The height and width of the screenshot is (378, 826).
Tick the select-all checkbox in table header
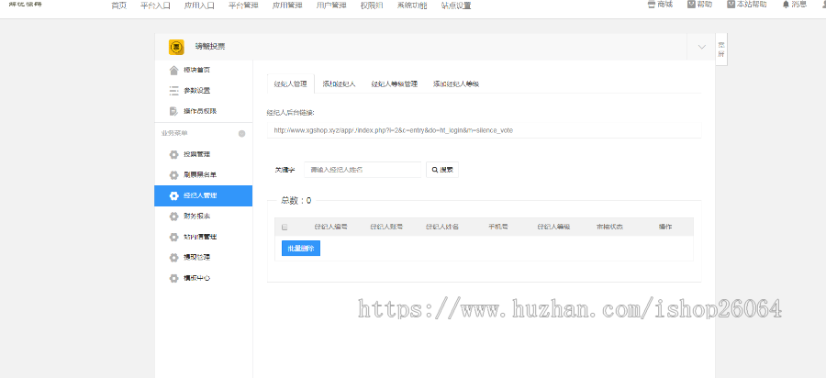285,228
